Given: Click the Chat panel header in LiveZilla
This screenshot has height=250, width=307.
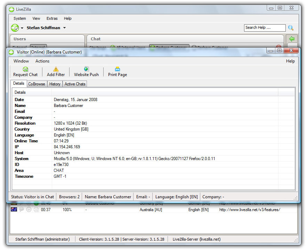Looking at the screenshot, I should (x=185, y=39).
